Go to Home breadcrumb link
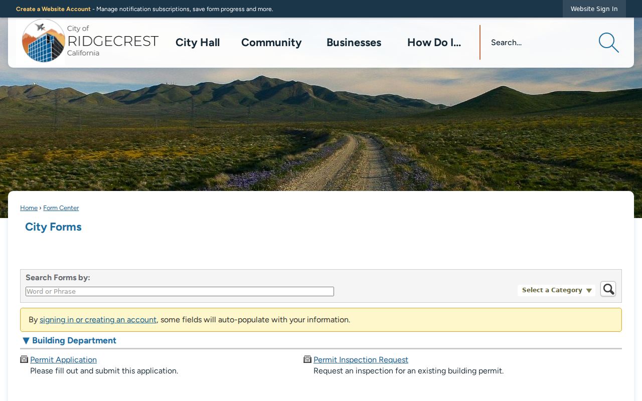Viewport: 642px width, 401px height. tap(29, 208)
